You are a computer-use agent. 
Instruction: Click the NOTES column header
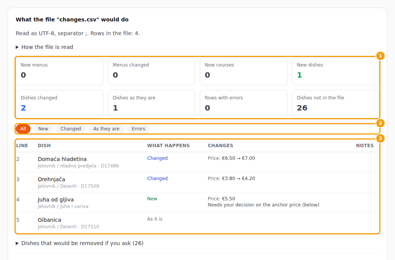pos(365,145)
